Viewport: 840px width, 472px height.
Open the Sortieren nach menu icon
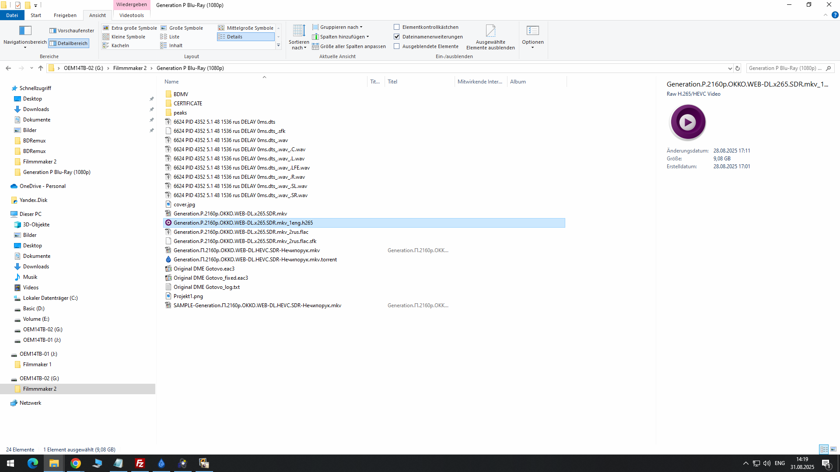pos(299,31)
